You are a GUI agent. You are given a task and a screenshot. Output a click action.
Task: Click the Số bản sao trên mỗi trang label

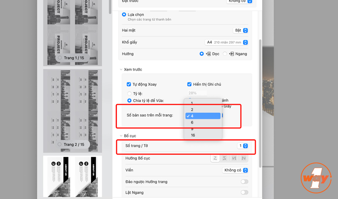coord(150,115)
